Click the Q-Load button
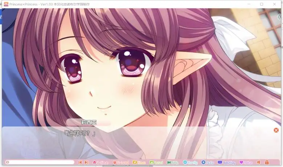Screen dimensions: 283x167 point(120,162)
